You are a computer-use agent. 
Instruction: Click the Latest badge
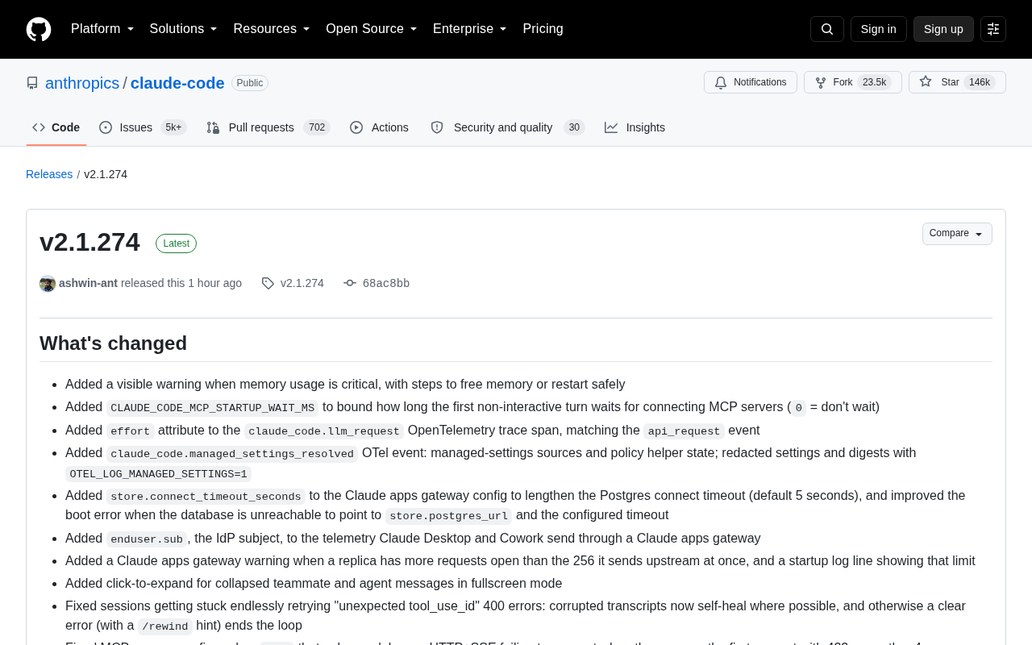(x=176, y=243)
